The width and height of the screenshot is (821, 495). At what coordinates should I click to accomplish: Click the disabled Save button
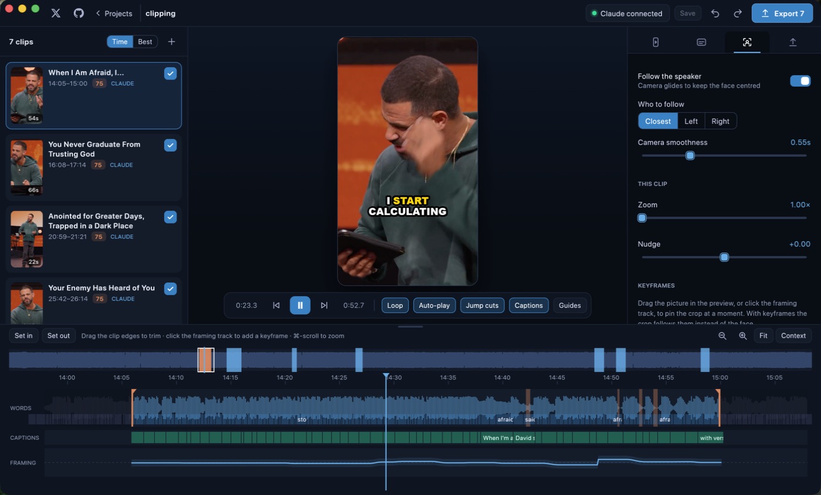click(687, 13)
